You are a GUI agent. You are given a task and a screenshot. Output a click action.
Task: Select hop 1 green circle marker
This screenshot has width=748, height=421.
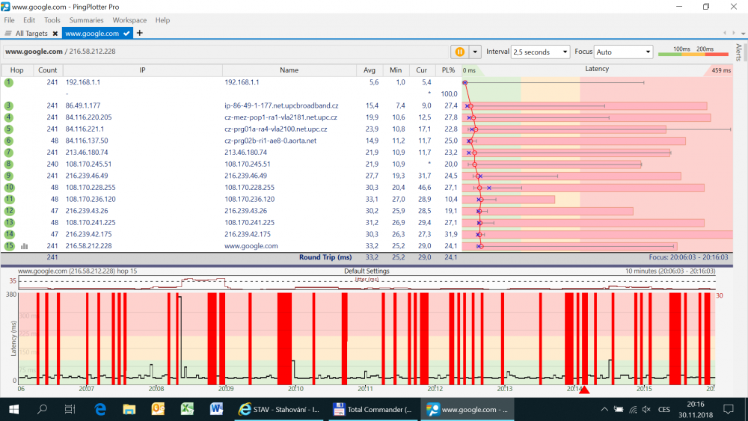point(9,82)
